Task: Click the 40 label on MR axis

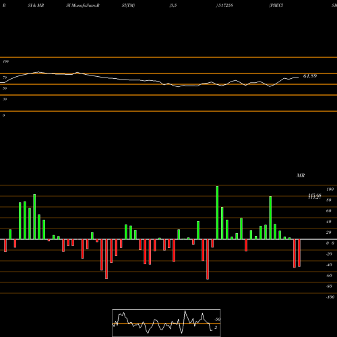Action: [329, 222]
